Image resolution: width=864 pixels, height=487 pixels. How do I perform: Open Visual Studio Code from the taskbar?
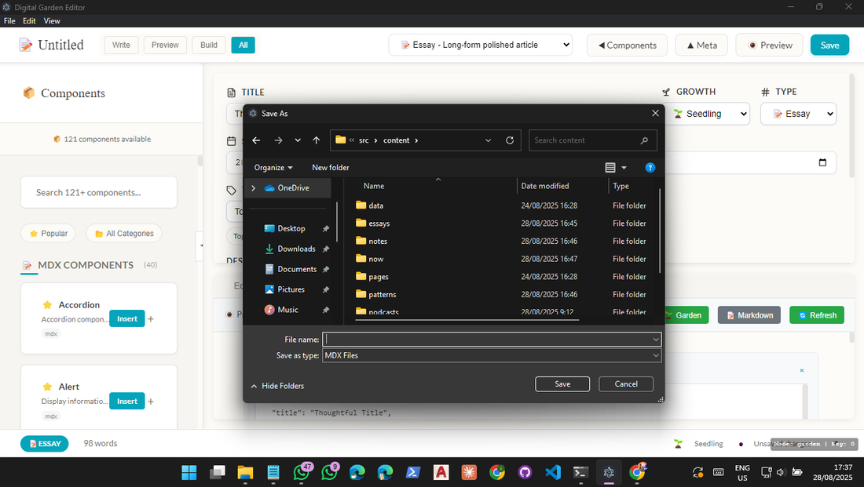click(x=552, y=472)
